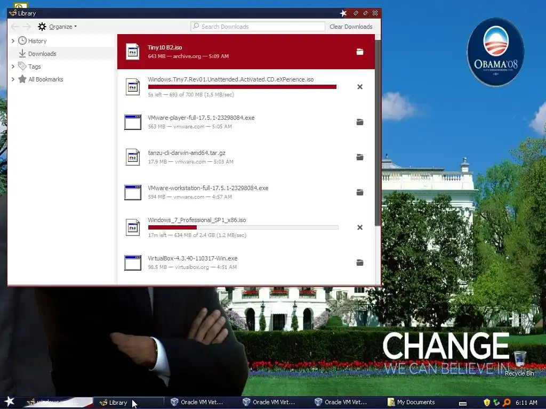
Task: Click '5s left — 693 of 700 MB' status
Action: 191,95
